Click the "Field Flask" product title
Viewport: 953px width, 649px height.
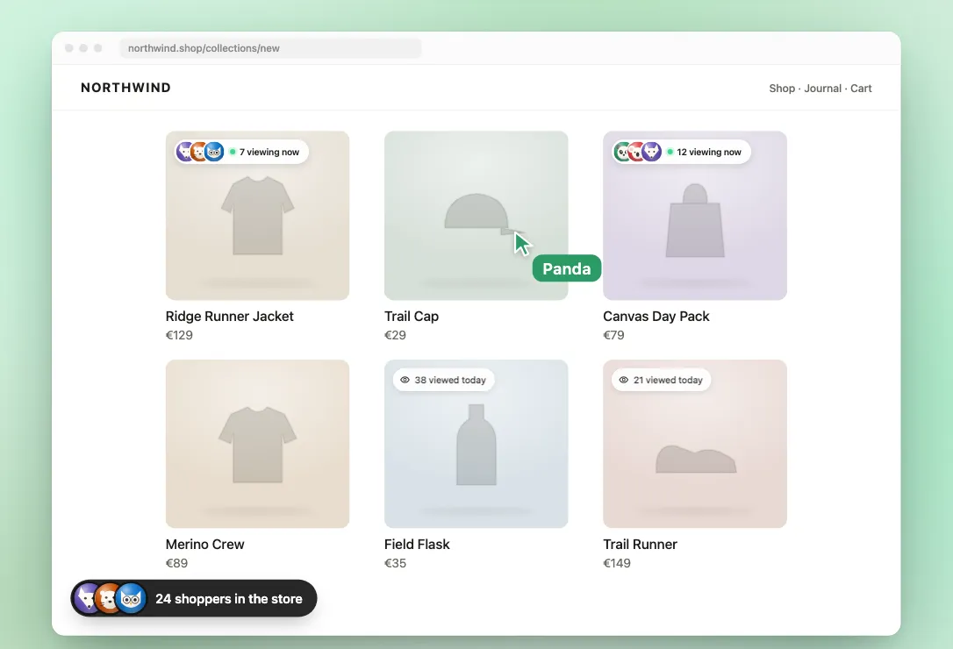417,544
